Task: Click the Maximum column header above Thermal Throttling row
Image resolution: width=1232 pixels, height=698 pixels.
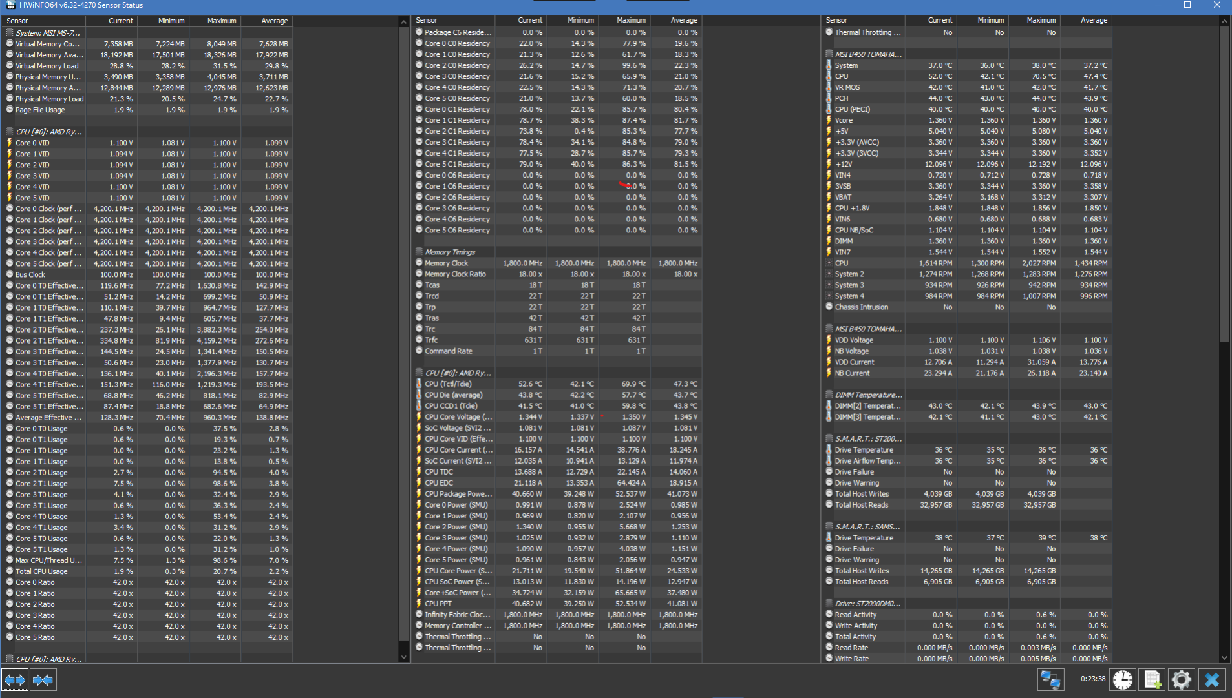Action: [x=1034, y=20]
